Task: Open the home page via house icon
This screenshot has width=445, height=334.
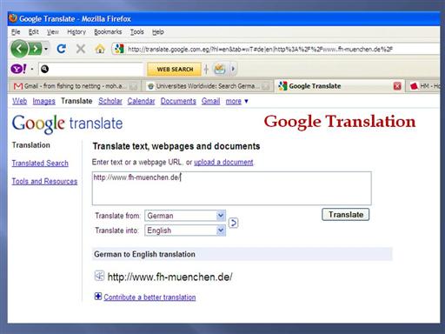Action: (x=100, y=49)
